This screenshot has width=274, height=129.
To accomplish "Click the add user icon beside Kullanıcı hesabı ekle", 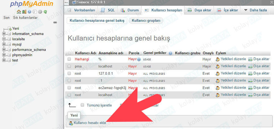I will pyautogui.click(x=71, y=123).
